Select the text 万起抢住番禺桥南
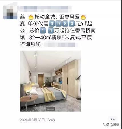This screenshot has height=129, width=122. pos(75,30)
